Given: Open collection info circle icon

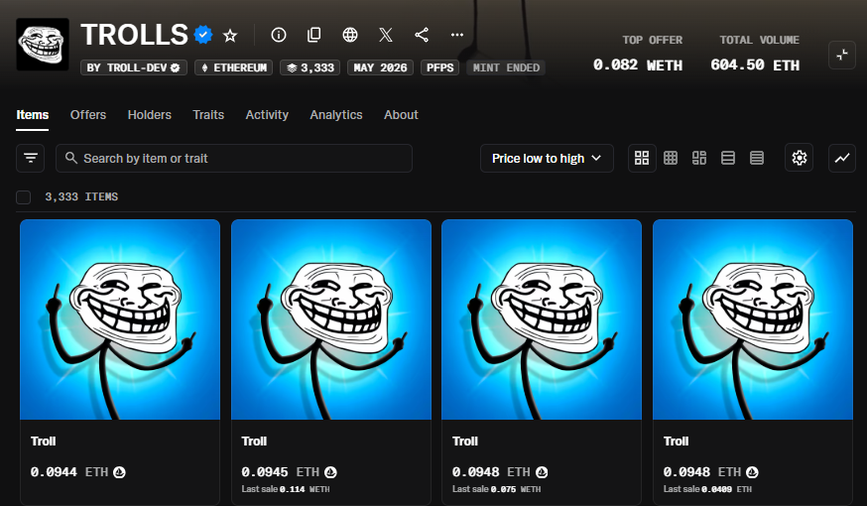Looking at the screenshot, I should [279, 35].
